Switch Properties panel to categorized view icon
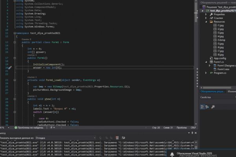236x157 pixels. pos(202,107)
